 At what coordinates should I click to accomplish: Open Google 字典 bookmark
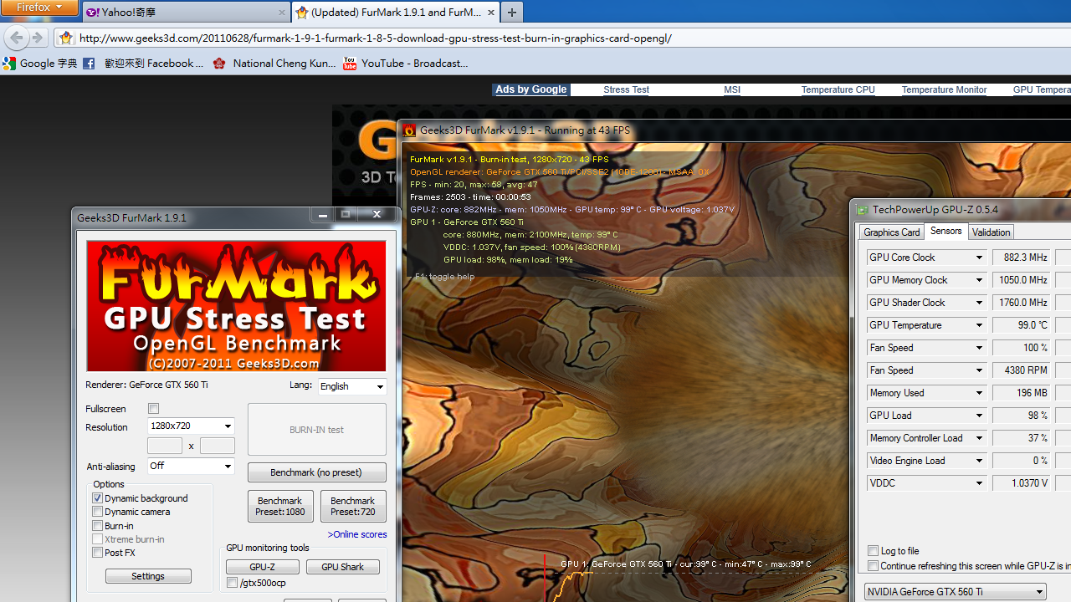coord(40,63)
